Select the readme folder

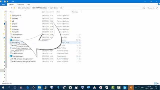pyautogui.click(x=15, y=26)
